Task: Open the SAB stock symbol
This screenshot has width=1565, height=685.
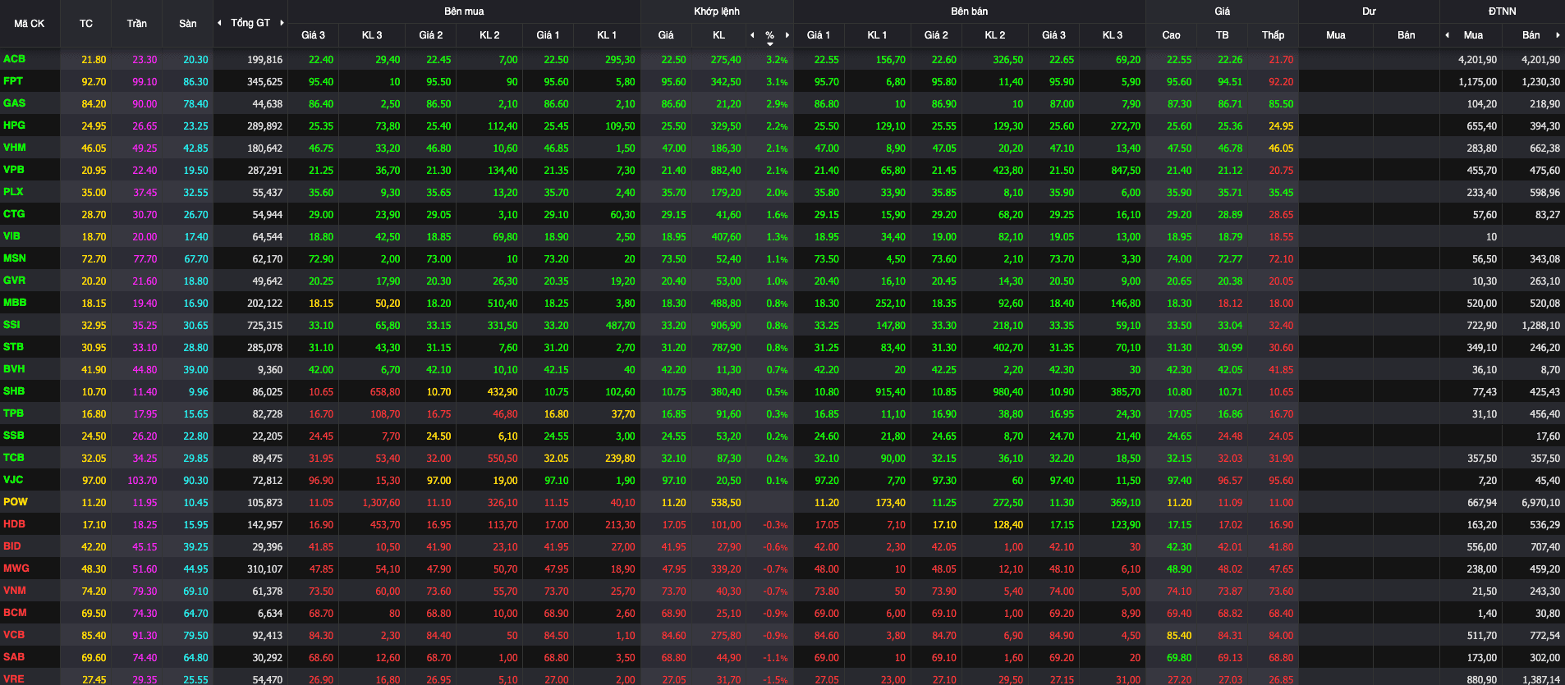Action: point(14,657)
